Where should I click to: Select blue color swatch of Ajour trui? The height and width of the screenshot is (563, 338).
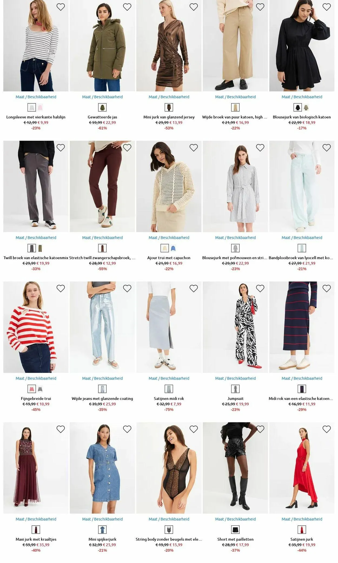[x=173, y=248]
